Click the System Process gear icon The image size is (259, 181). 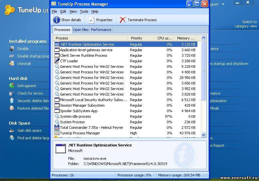57,122
